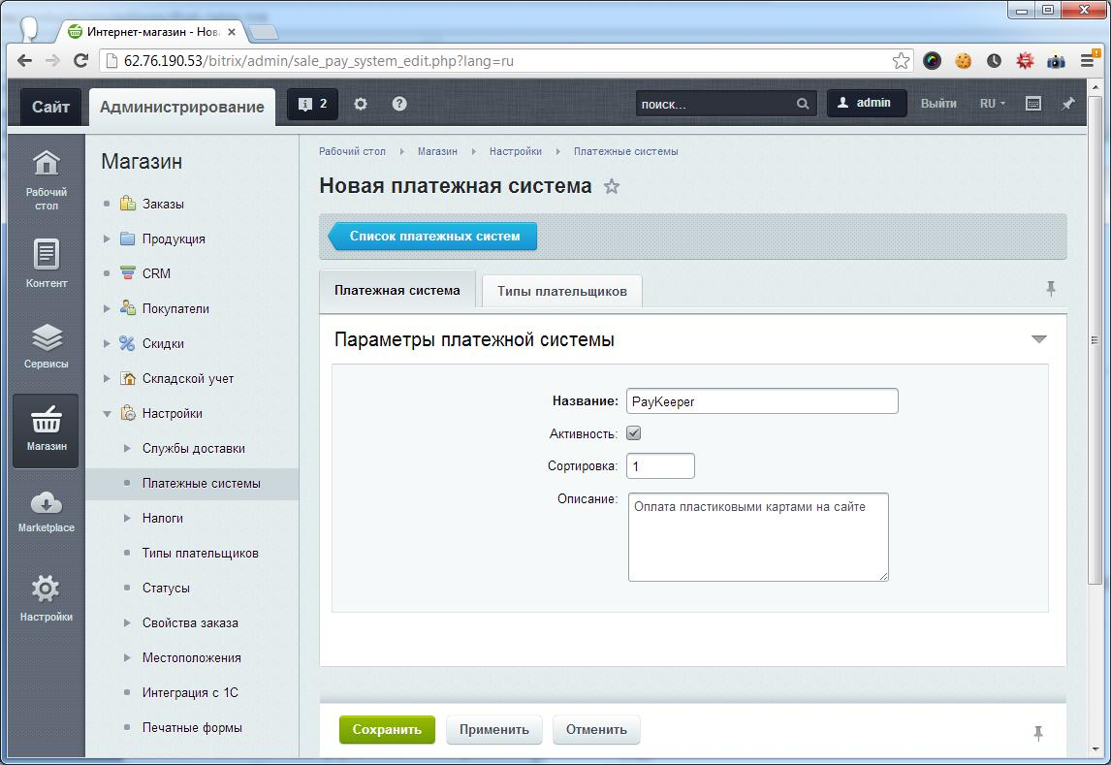The image size is (1111, 765).
Task: Pin the tab panel with pushpin
Action: tap(1050, 288)
